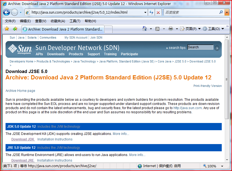This screenshot has height=171, width=232.
Task: Open JDK Installation Instructions link
Action: (x=55, y=139)
